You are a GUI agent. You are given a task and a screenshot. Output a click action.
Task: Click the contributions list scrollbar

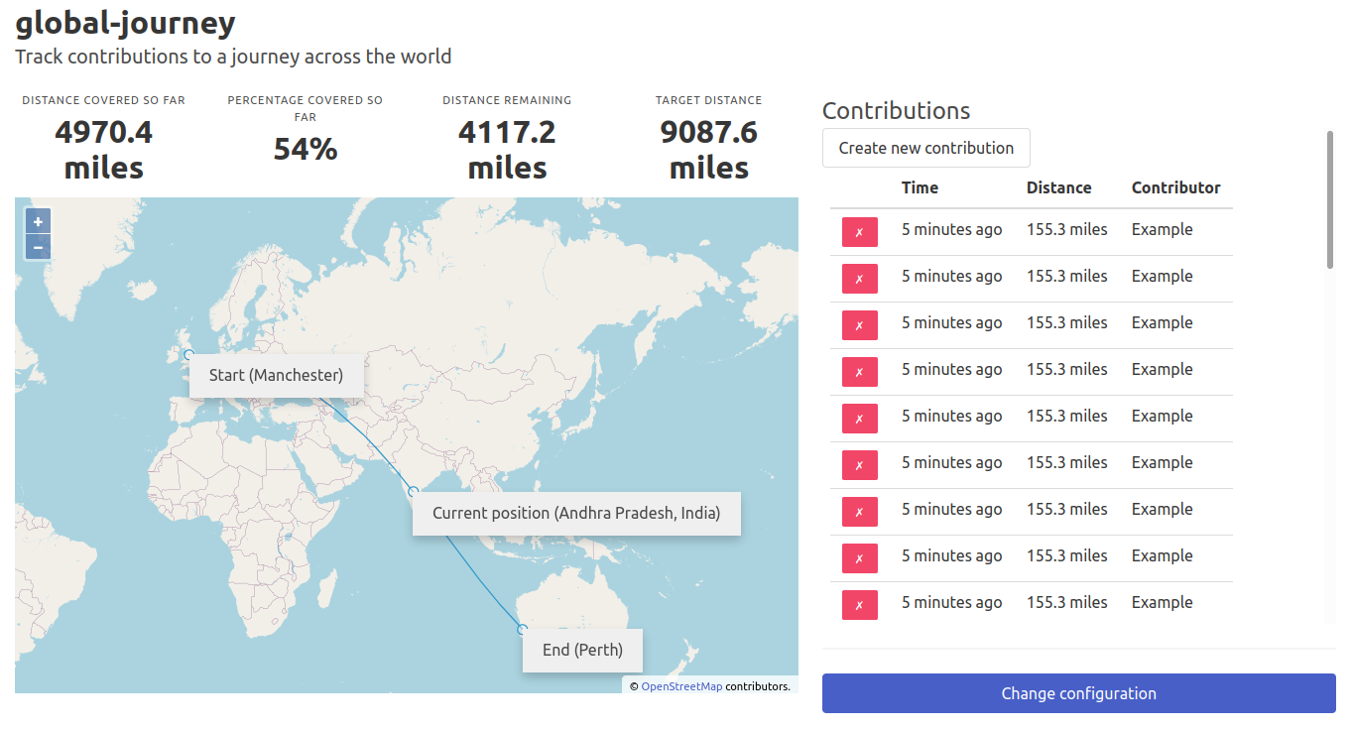[1330, 198]
